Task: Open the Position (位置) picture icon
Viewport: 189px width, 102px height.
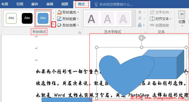Action: [182, 14]
